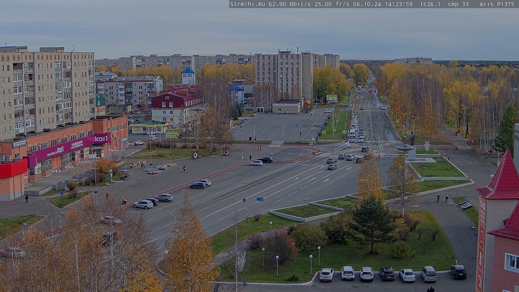
Task: Select the 08.10.24 date stamp
Action: click(x=367, y=4)
